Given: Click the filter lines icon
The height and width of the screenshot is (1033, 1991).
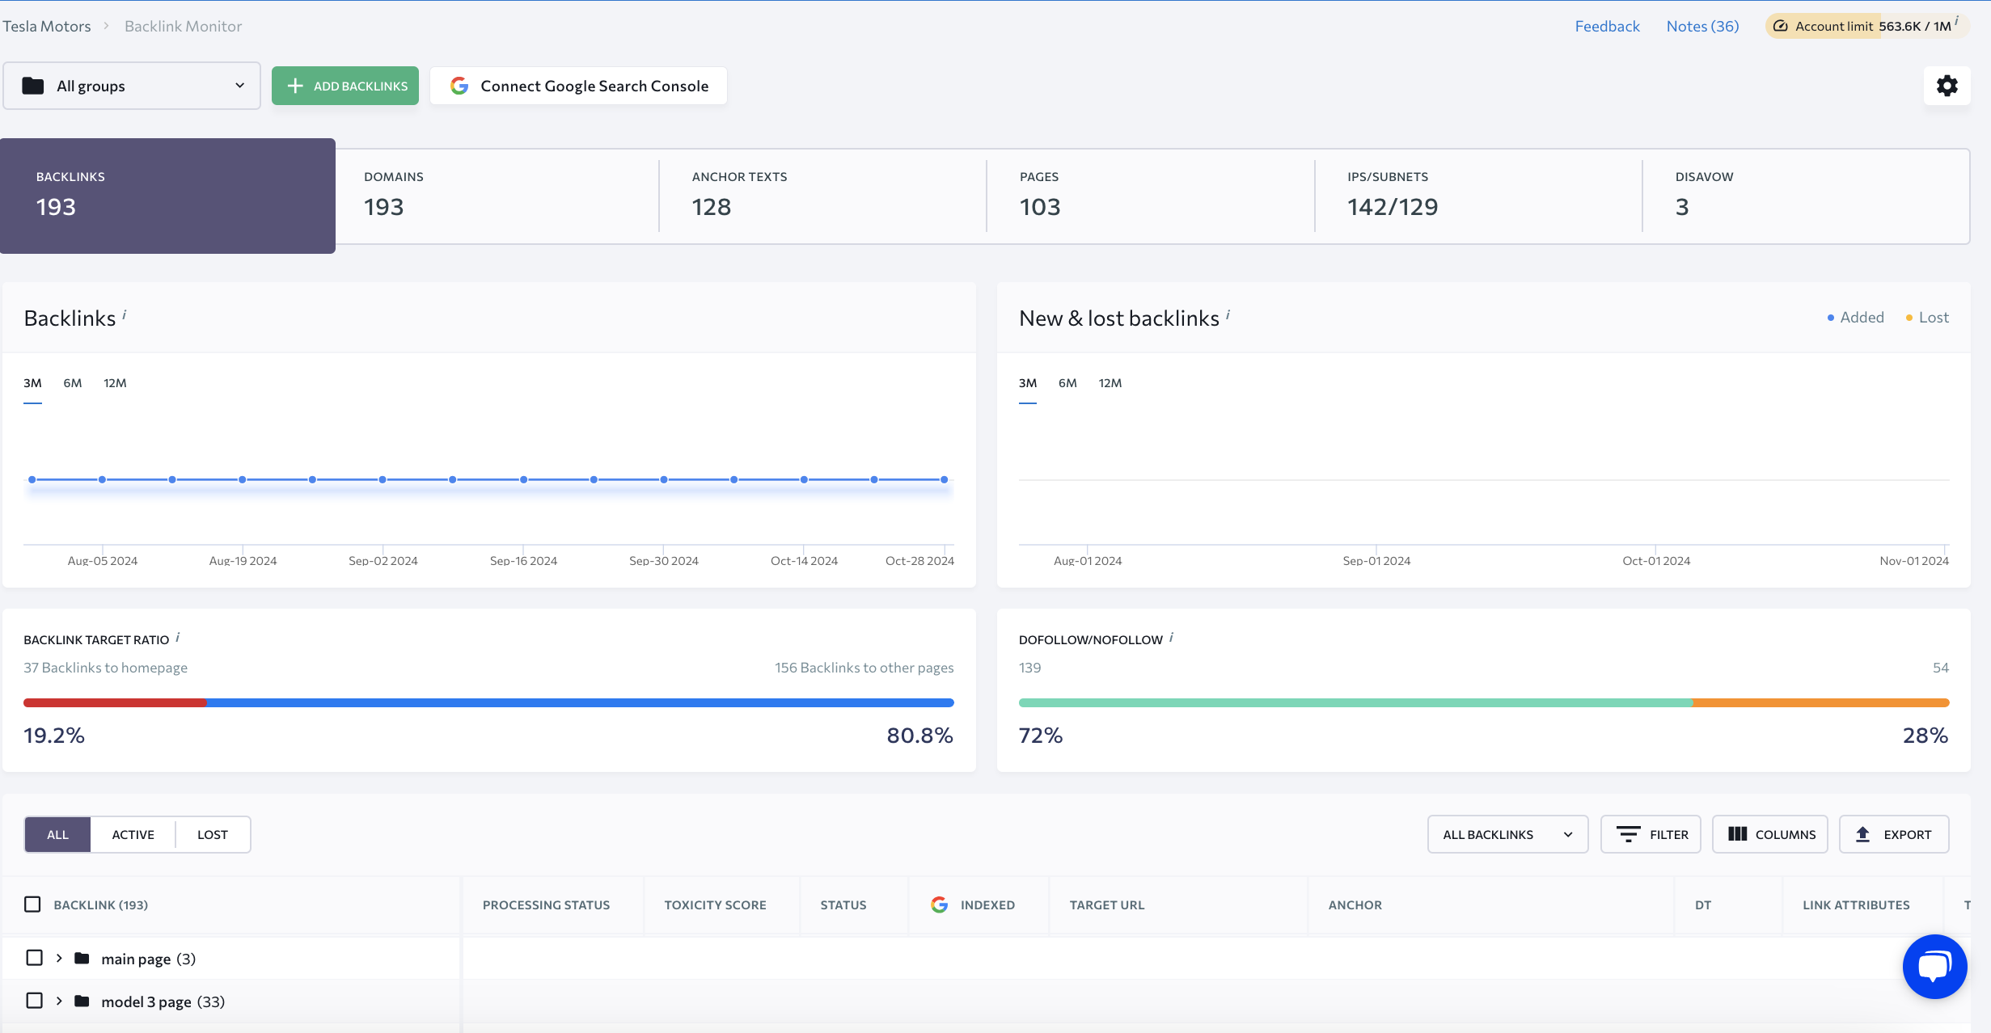Looking at the screenshot, I should coord(1628,834).
